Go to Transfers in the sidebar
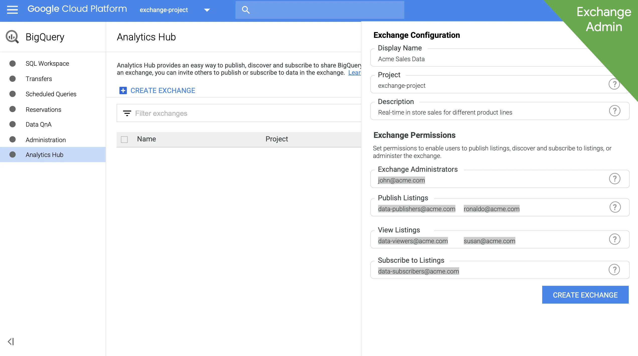 click(x=39, y=79)
